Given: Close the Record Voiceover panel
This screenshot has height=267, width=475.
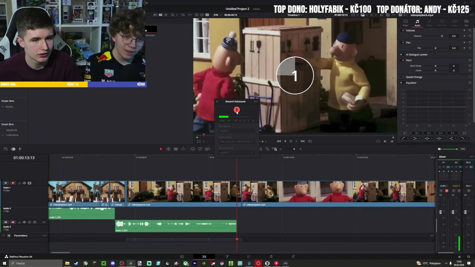Looking at the screenshot, I should click(x=217, y=101).
